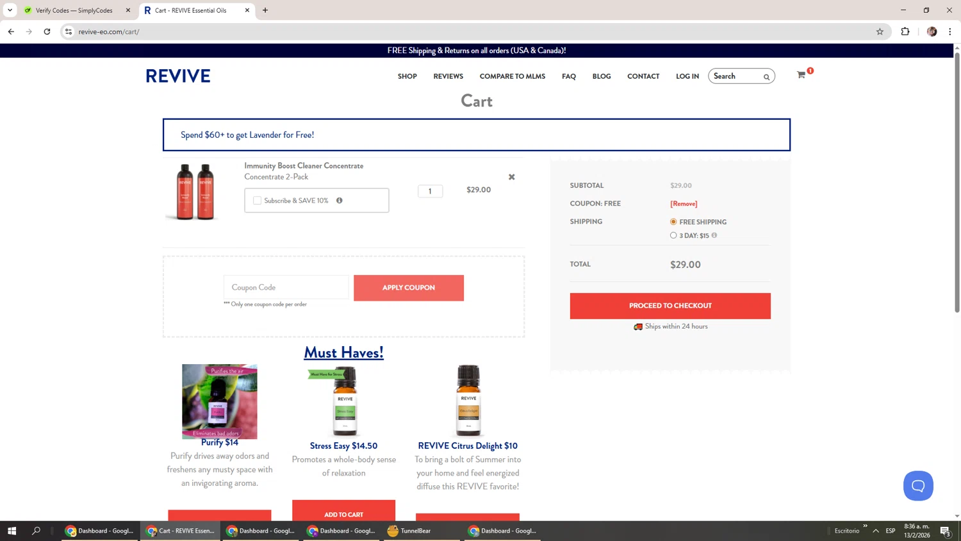Viewport: 961px width, 541px height.
Task: Expand the Escritorio toolbar chevron
Action: [x=865, y=526]
